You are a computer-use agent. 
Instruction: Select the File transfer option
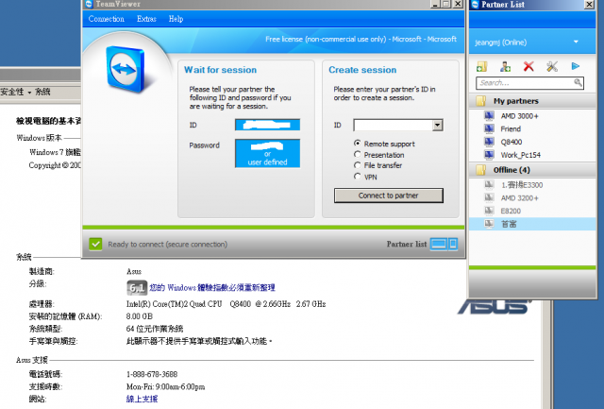tap(358, 165)
